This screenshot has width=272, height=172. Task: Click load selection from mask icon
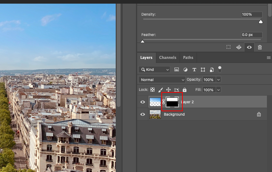pyautogui.click(x=228, y=47)
